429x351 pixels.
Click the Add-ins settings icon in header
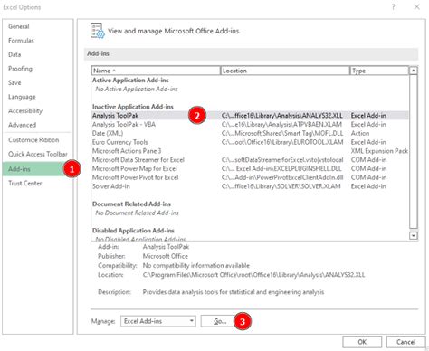click(x=97, y=31)
